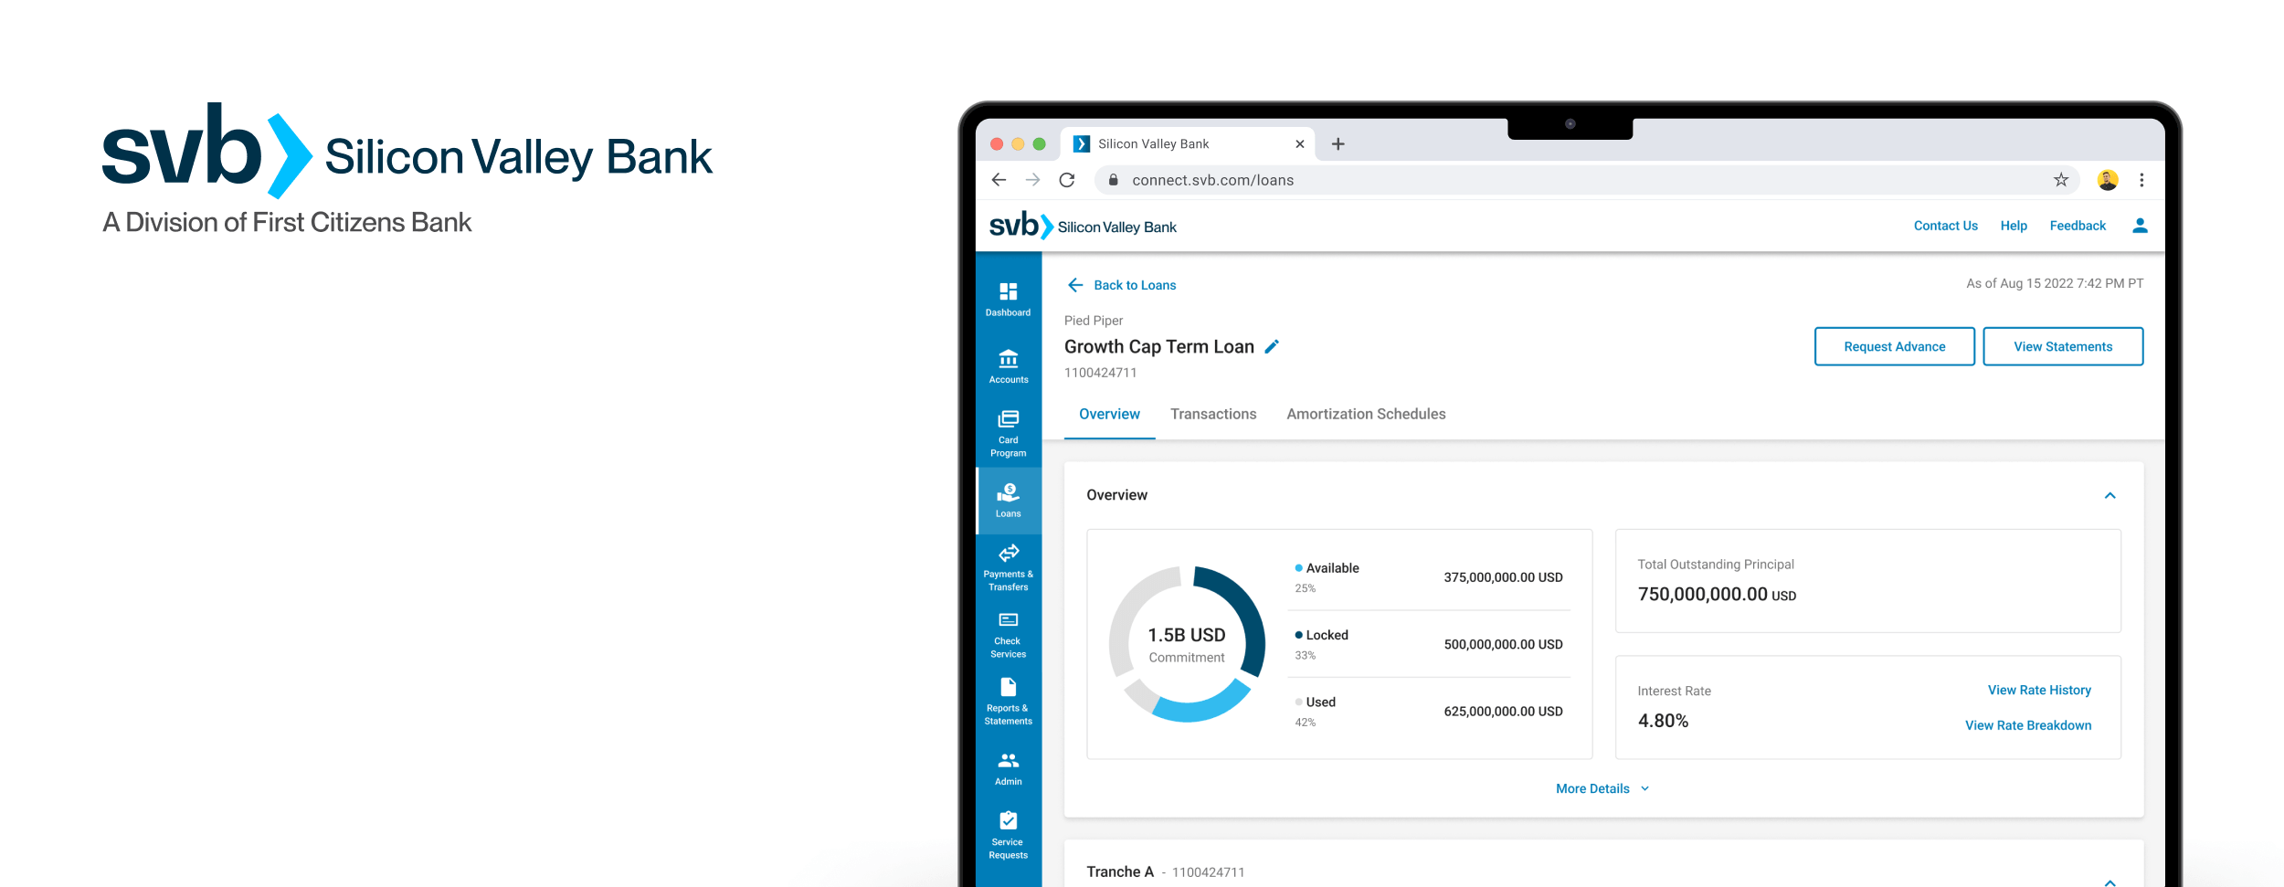Open the Contact Us link
Viewport: 2284px width, 887px height.
click(1945, 226)
